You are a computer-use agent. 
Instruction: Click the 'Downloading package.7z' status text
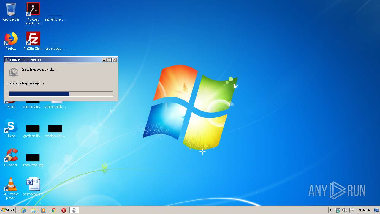pyautogui.click(x=26, y=83)
